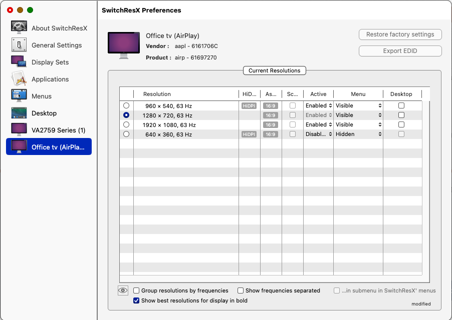Open About SwitchResX gear monitor icon
The width and height of the screenshot is (452, 320).
pos(19,27)
